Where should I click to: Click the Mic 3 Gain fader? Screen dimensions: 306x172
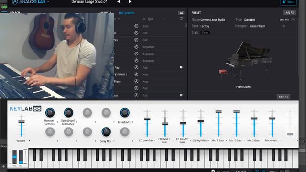[254, 118]
